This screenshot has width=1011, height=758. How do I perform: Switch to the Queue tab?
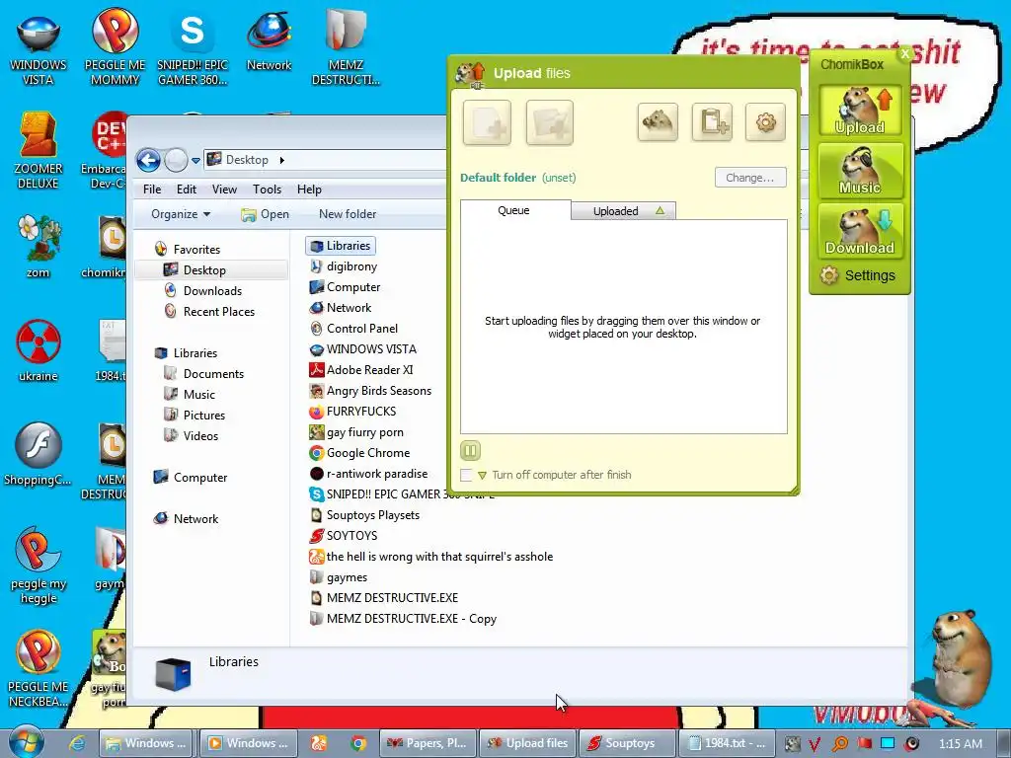click(513, 210)
